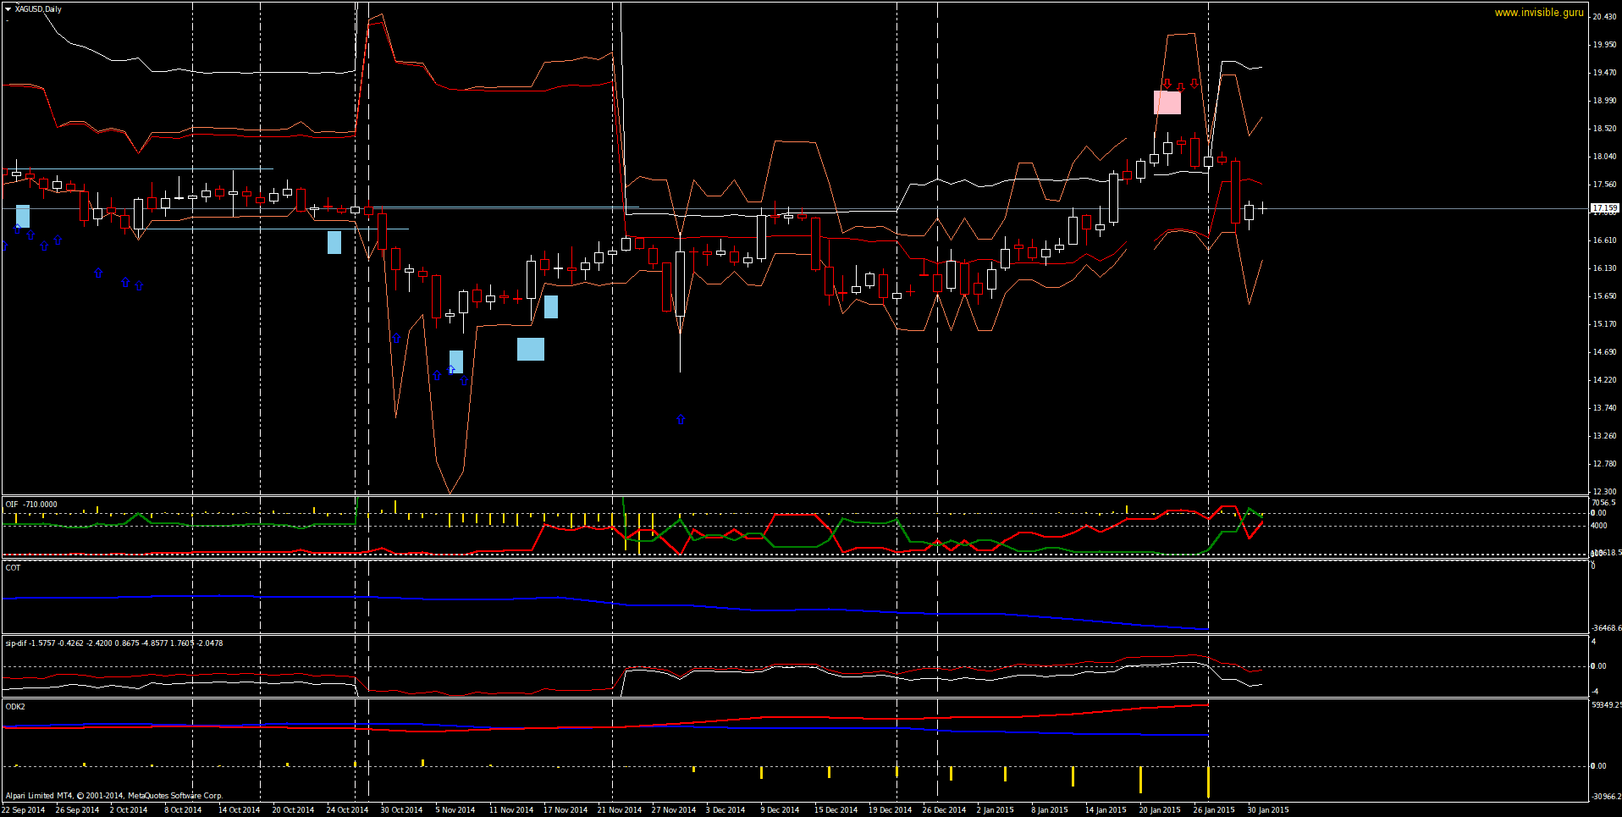This screenshot has width=1622, height=817.
Task: Click the 14.690 price scale label
Action: (x=1604, y=352)
